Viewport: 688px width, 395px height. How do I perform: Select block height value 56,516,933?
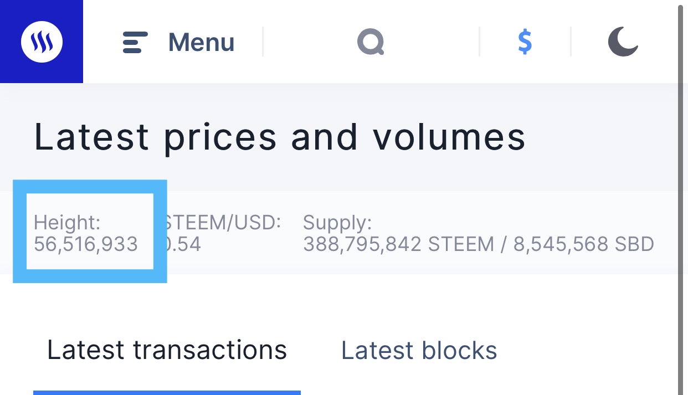(86, 244)
